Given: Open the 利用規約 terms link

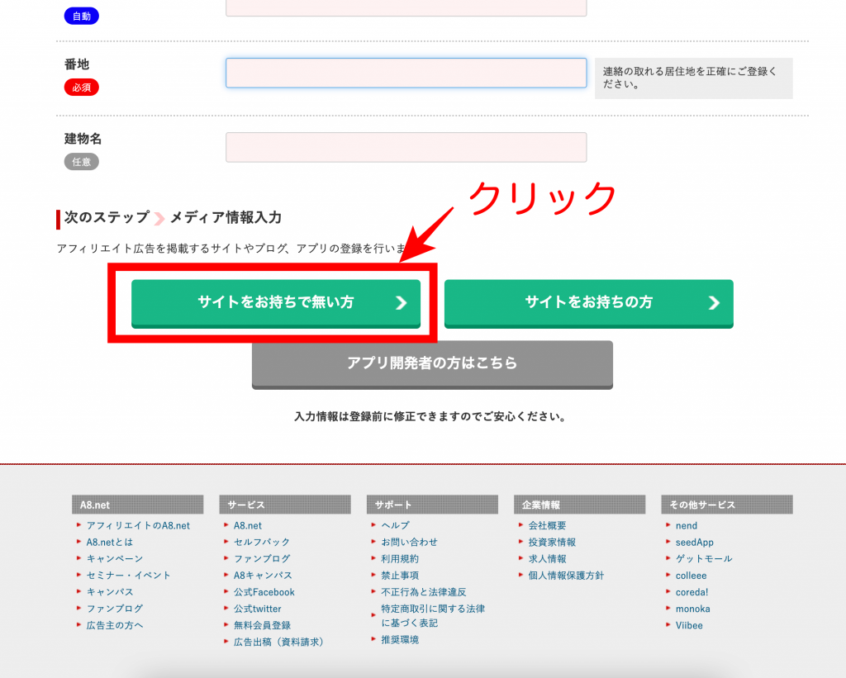Looking at the screenshot, I should [x=400, y=558].
